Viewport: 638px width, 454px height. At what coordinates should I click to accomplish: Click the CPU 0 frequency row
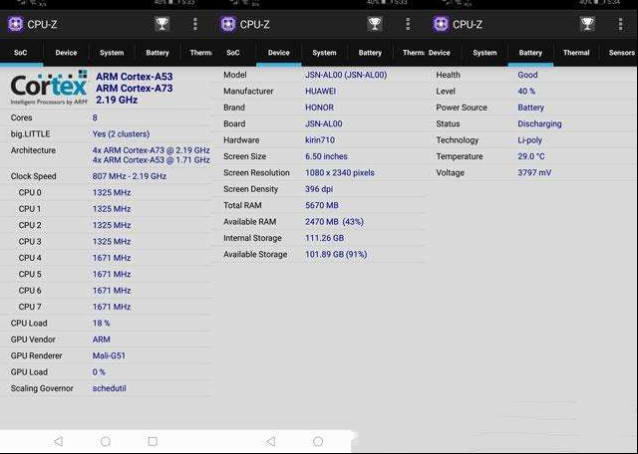tap(106, 193)
